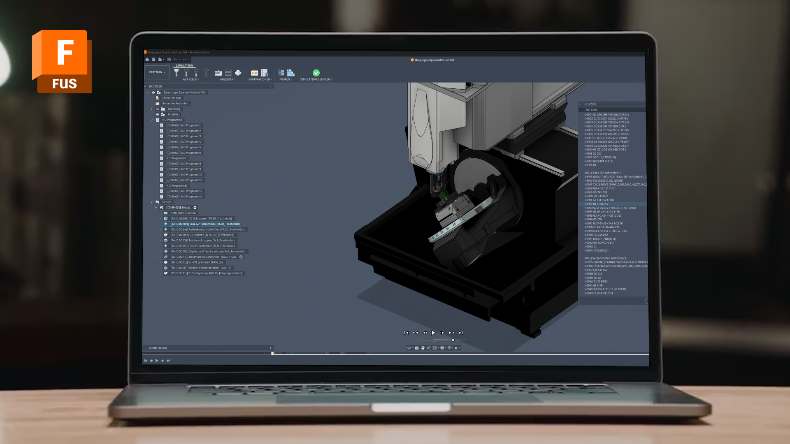Expand the Ursprung node
Image resolution: width=790 pixels, height=444 pixels.
(x=152, y=109)
